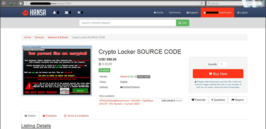
Task: Open the Terms & Conditions tab
Action: coord(76,116)
